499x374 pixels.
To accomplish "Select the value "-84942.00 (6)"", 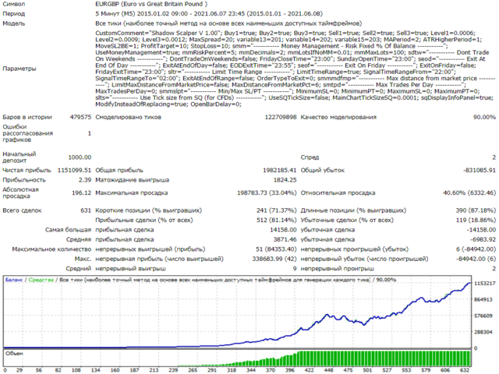I will [x=476, y=259].
